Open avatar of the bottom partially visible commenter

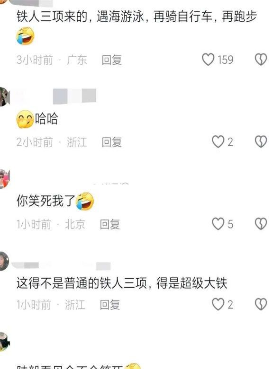point(4,342)
